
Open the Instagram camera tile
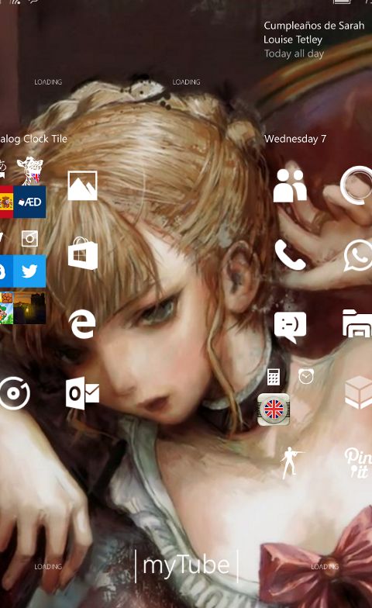click(x=29, y=239)
